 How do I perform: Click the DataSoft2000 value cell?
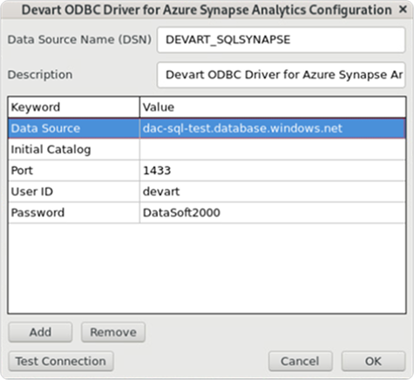point(273,213)
